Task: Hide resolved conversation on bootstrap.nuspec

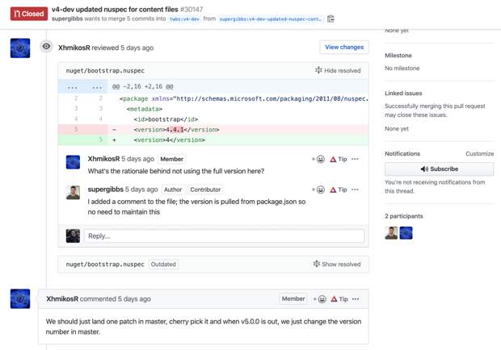Action: coord(338,70)
